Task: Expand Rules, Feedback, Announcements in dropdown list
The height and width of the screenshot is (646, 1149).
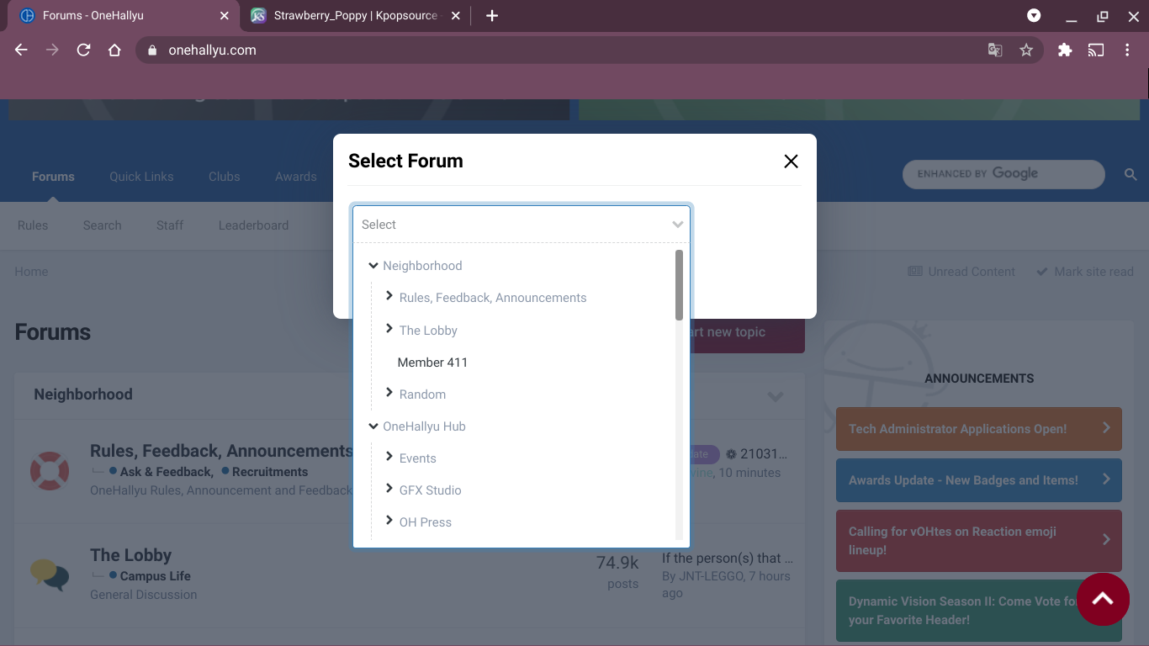Action: click(x=389, y=296)
